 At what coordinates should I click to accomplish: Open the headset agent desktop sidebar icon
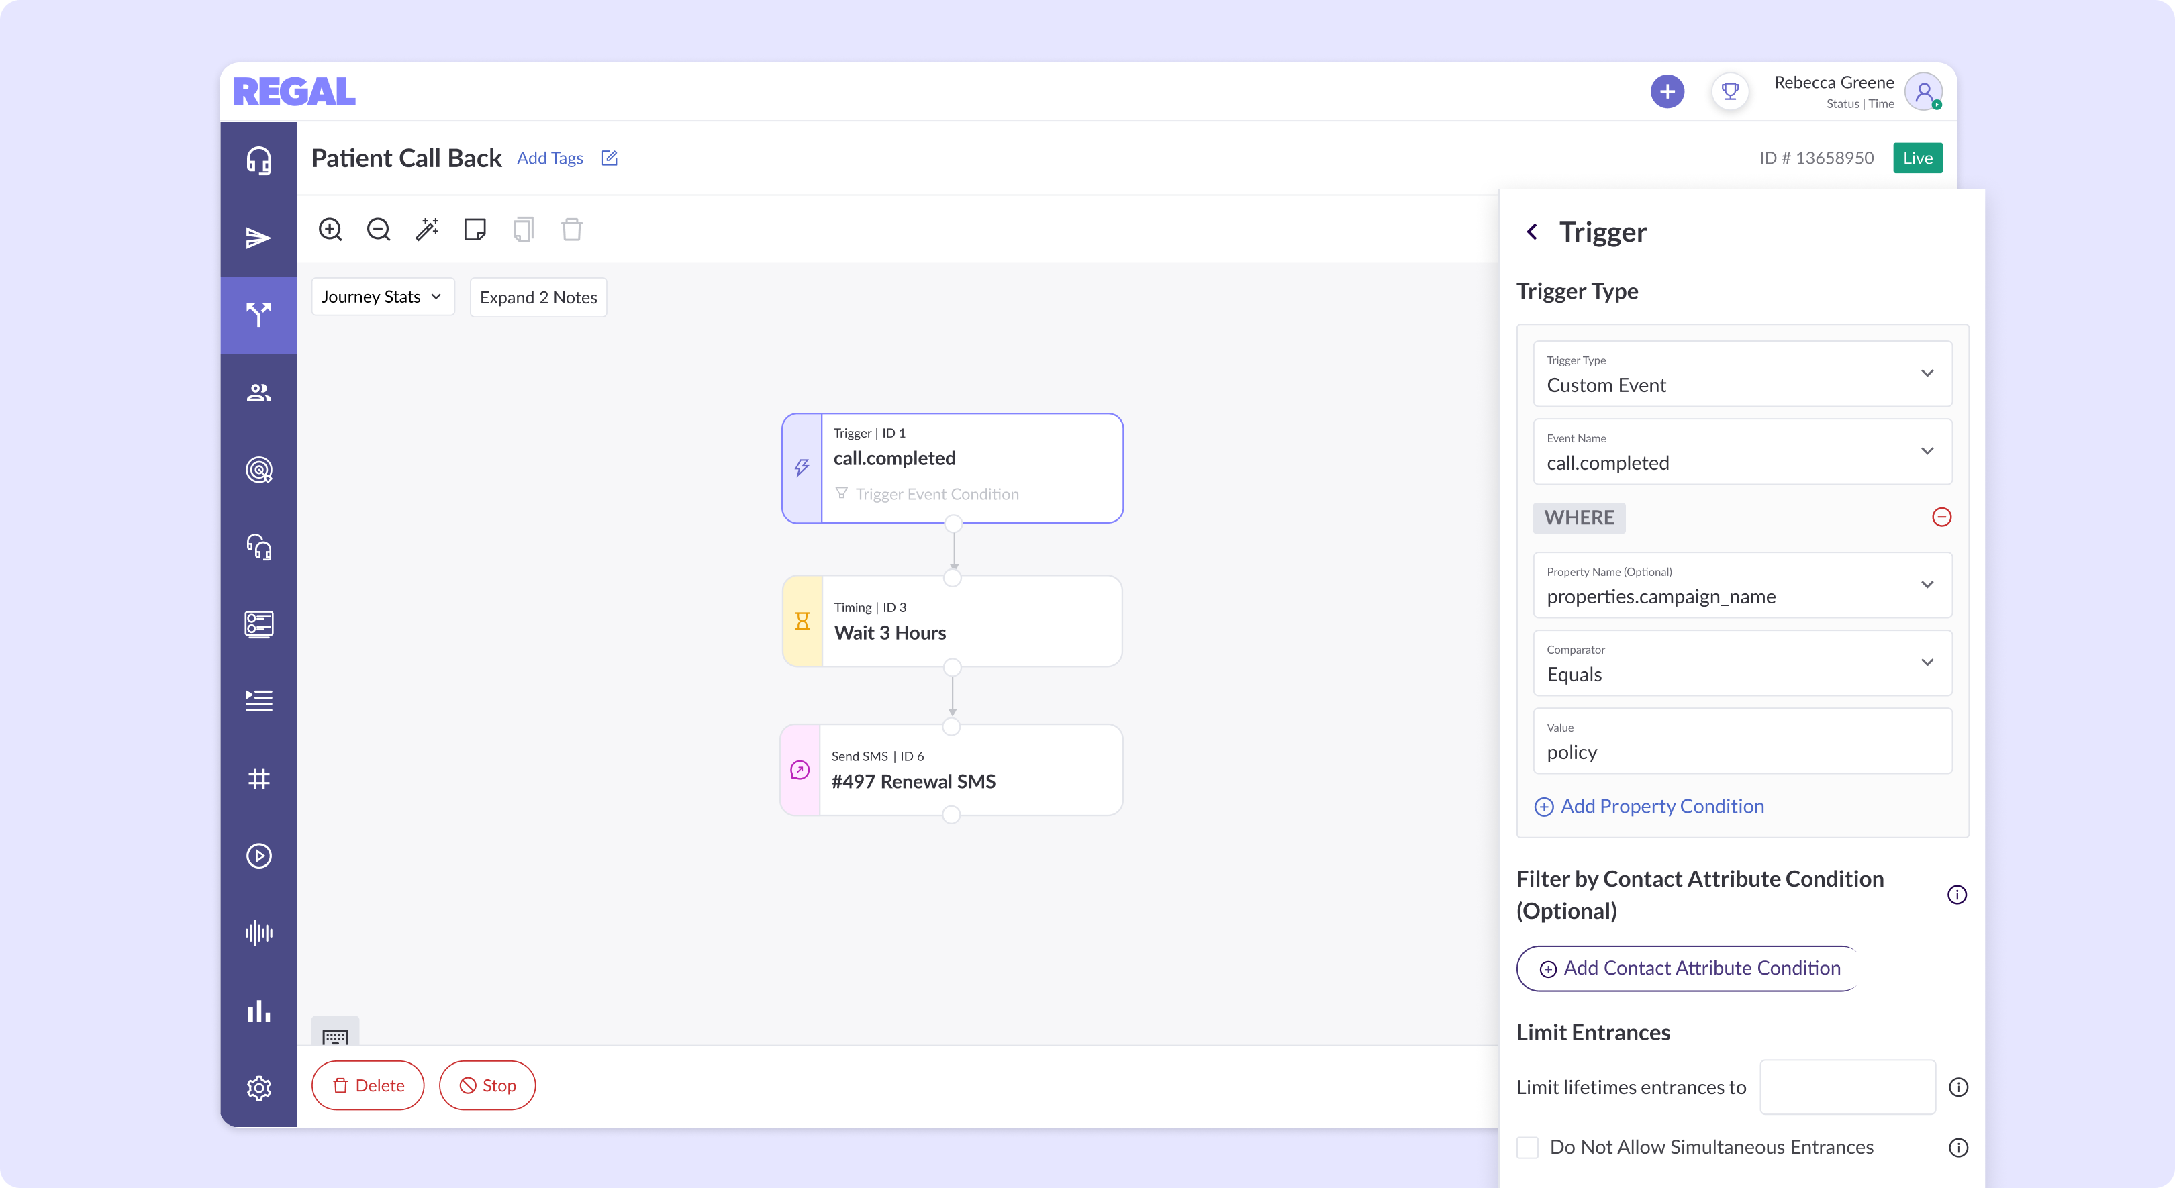click(258, 160)
